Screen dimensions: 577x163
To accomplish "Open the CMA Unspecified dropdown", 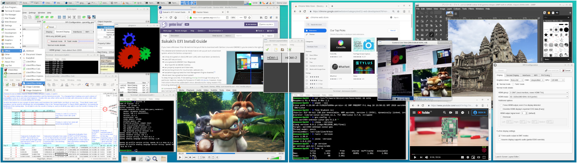I will pyautogui.click(x=537, y=80).
